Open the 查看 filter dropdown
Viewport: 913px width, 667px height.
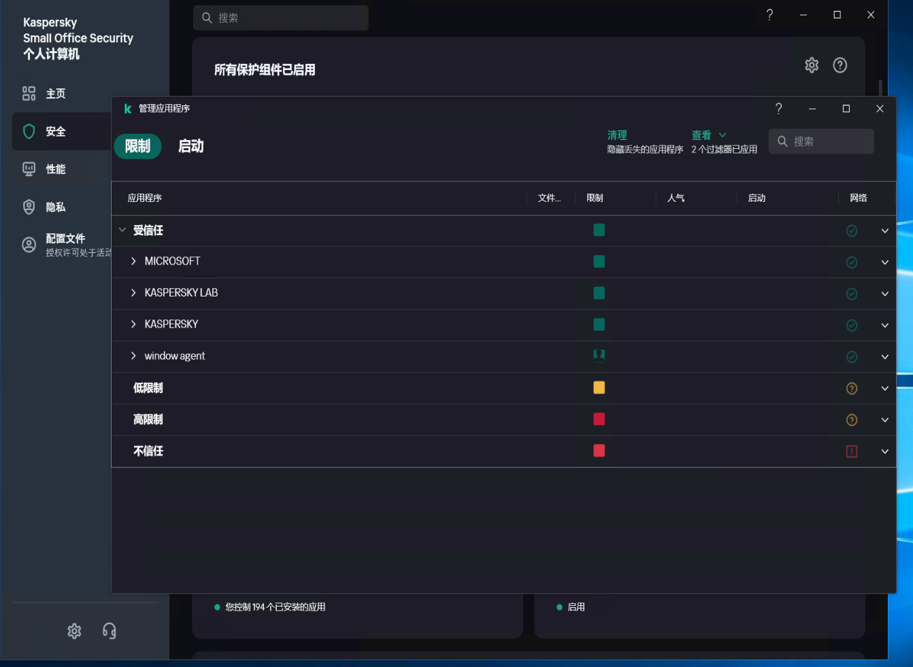(709, 135)
